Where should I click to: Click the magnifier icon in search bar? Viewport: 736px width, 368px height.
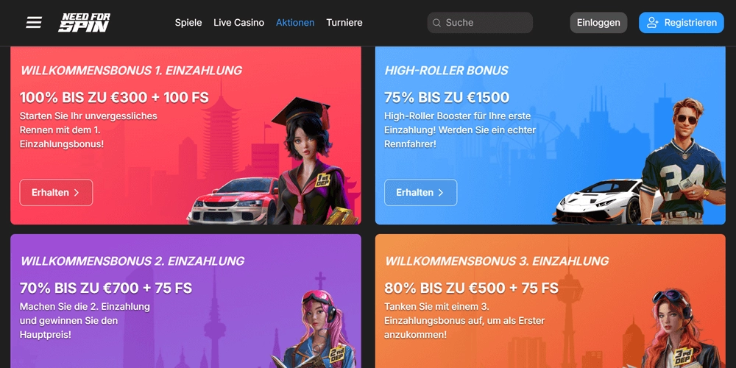pos(436,23)
